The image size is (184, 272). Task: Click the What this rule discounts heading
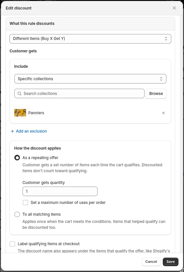click(x=32, y=24)
